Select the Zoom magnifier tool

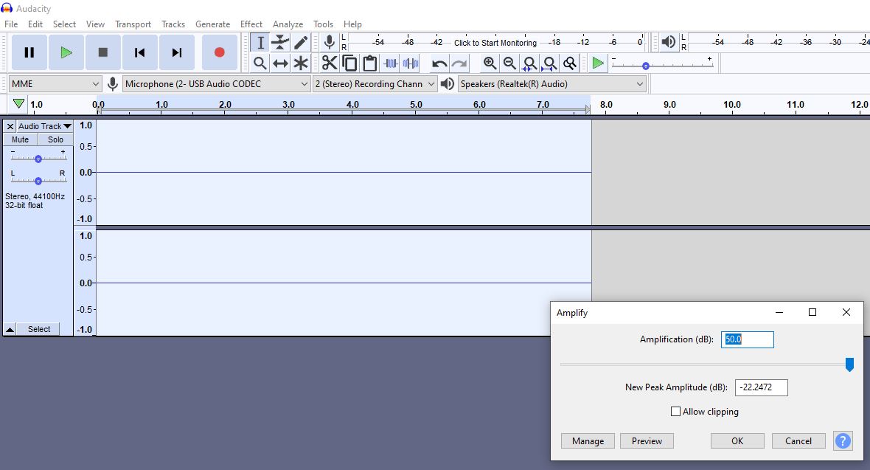tap(260, 63)
